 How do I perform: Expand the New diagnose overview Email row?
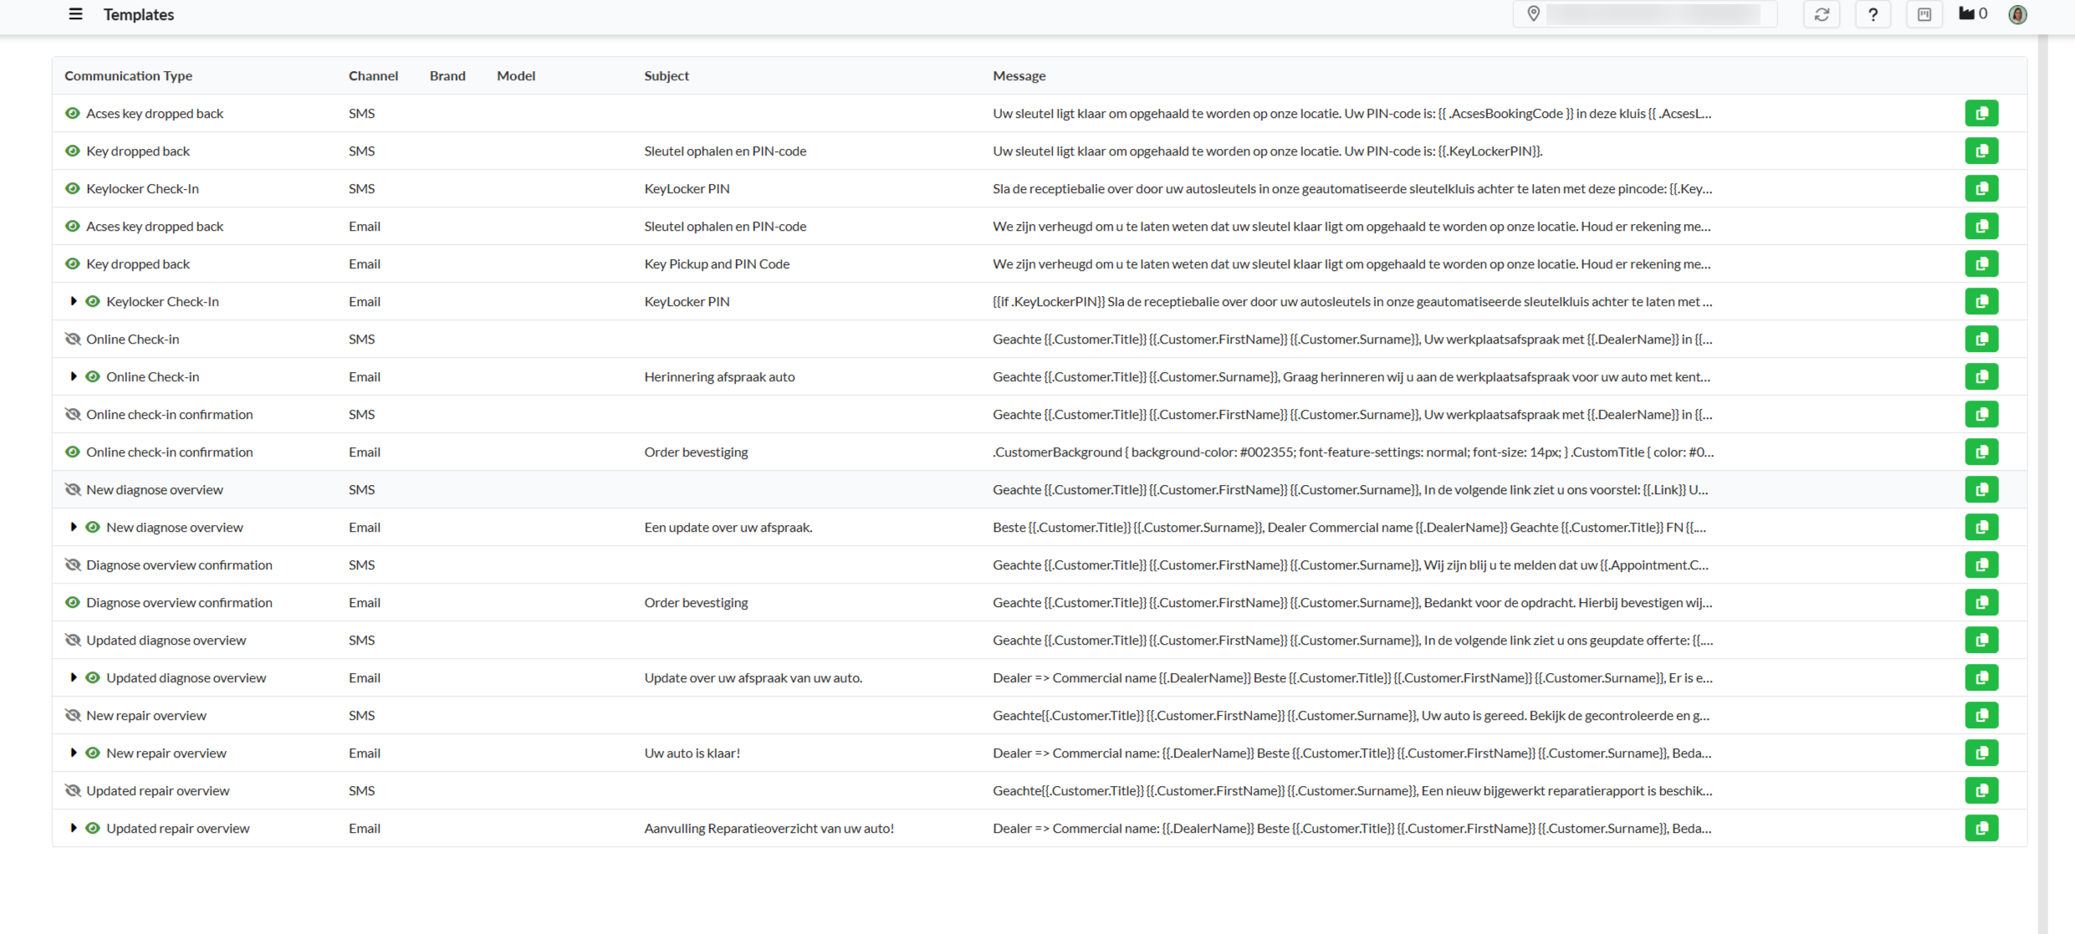[74, 527]
